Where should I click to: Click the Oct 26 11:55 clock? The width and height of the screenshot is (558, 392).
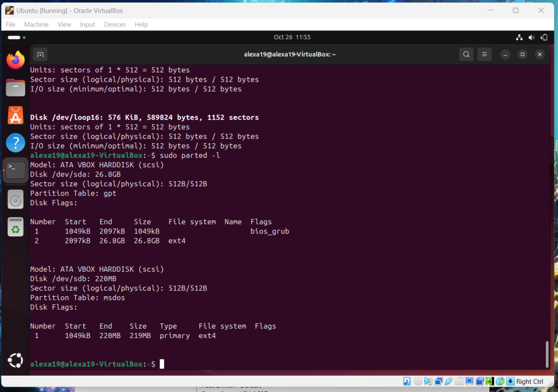pyautogui.click(x=292, y=37)
